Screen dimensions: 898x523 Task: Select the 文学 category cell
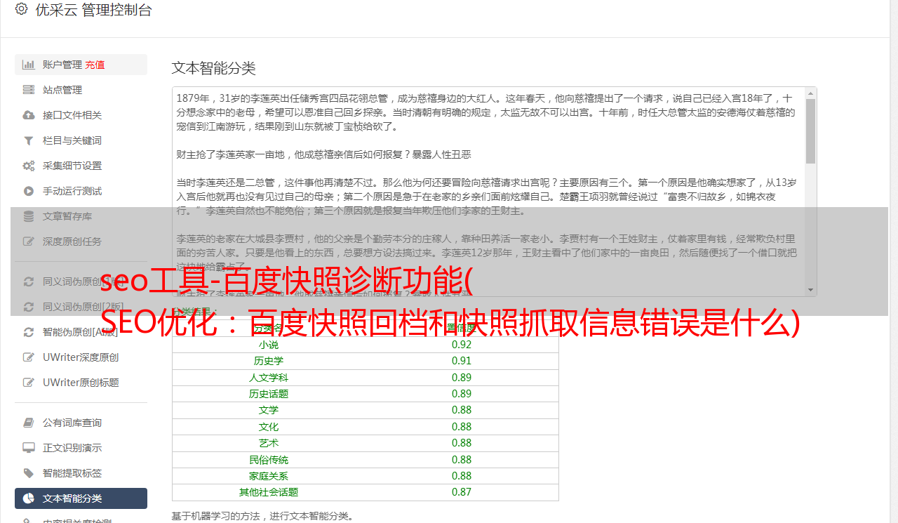269,410
